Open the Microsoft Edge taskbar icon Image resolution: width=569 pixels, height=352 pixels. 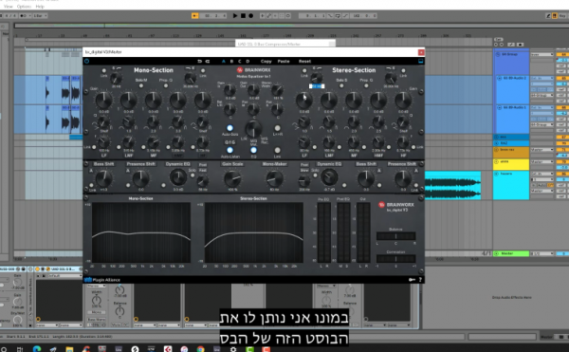tap(37, 349)
